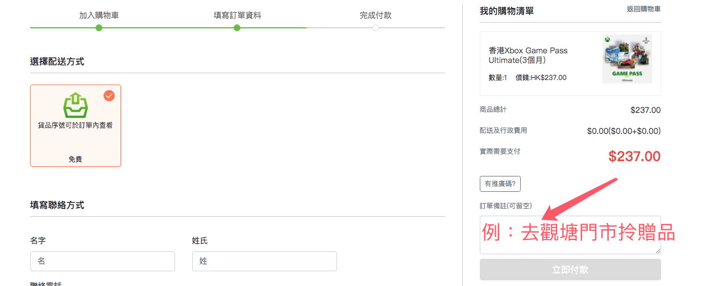Click the 完成付款 step dot
Image resolution: width=710 pixels, height=286 pixels.
point(376,28)
